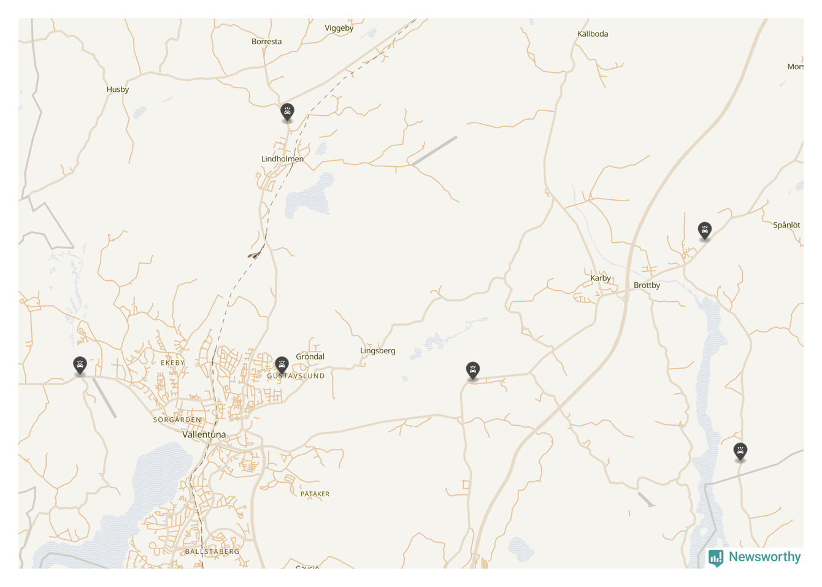Open the Newsworthy brand link
This screenshot has height=587, width=822.
[755, 558]
